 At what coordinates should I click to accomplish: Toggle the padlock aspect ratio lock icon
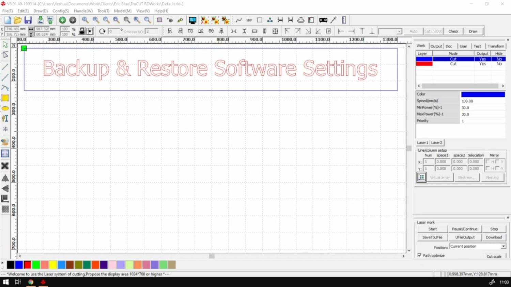(82, 31)
